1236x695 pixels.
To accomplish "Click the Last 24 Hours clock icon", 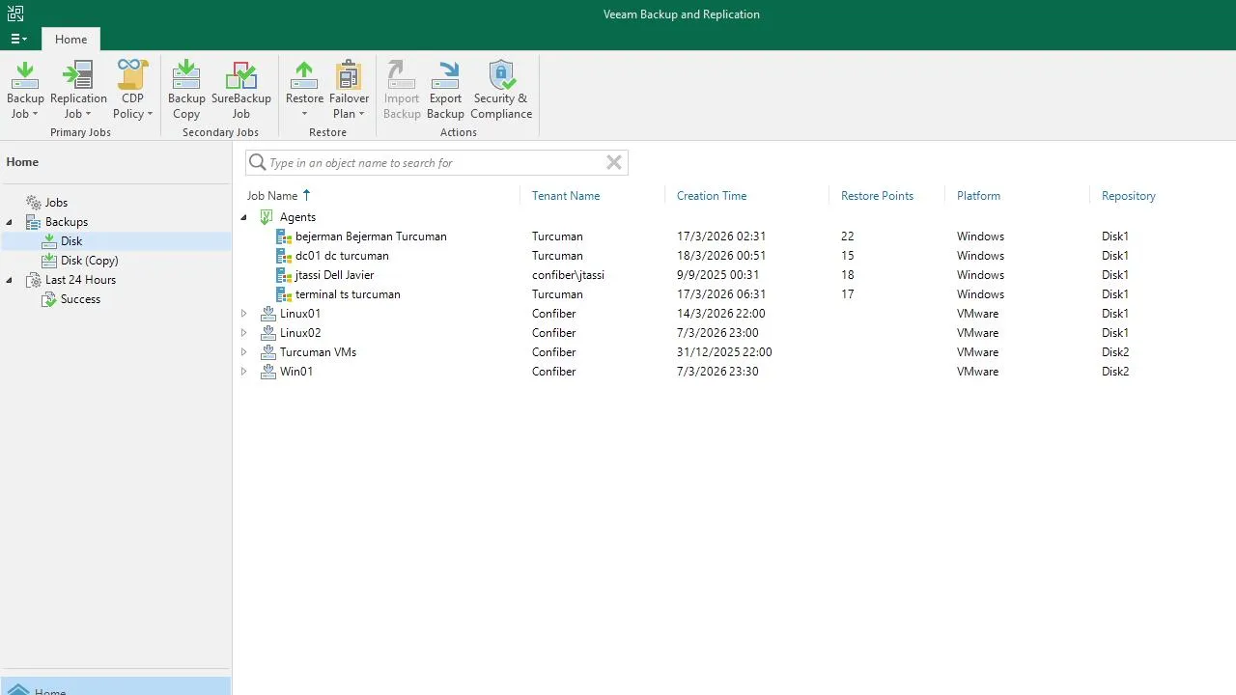I will pos(35,280).
